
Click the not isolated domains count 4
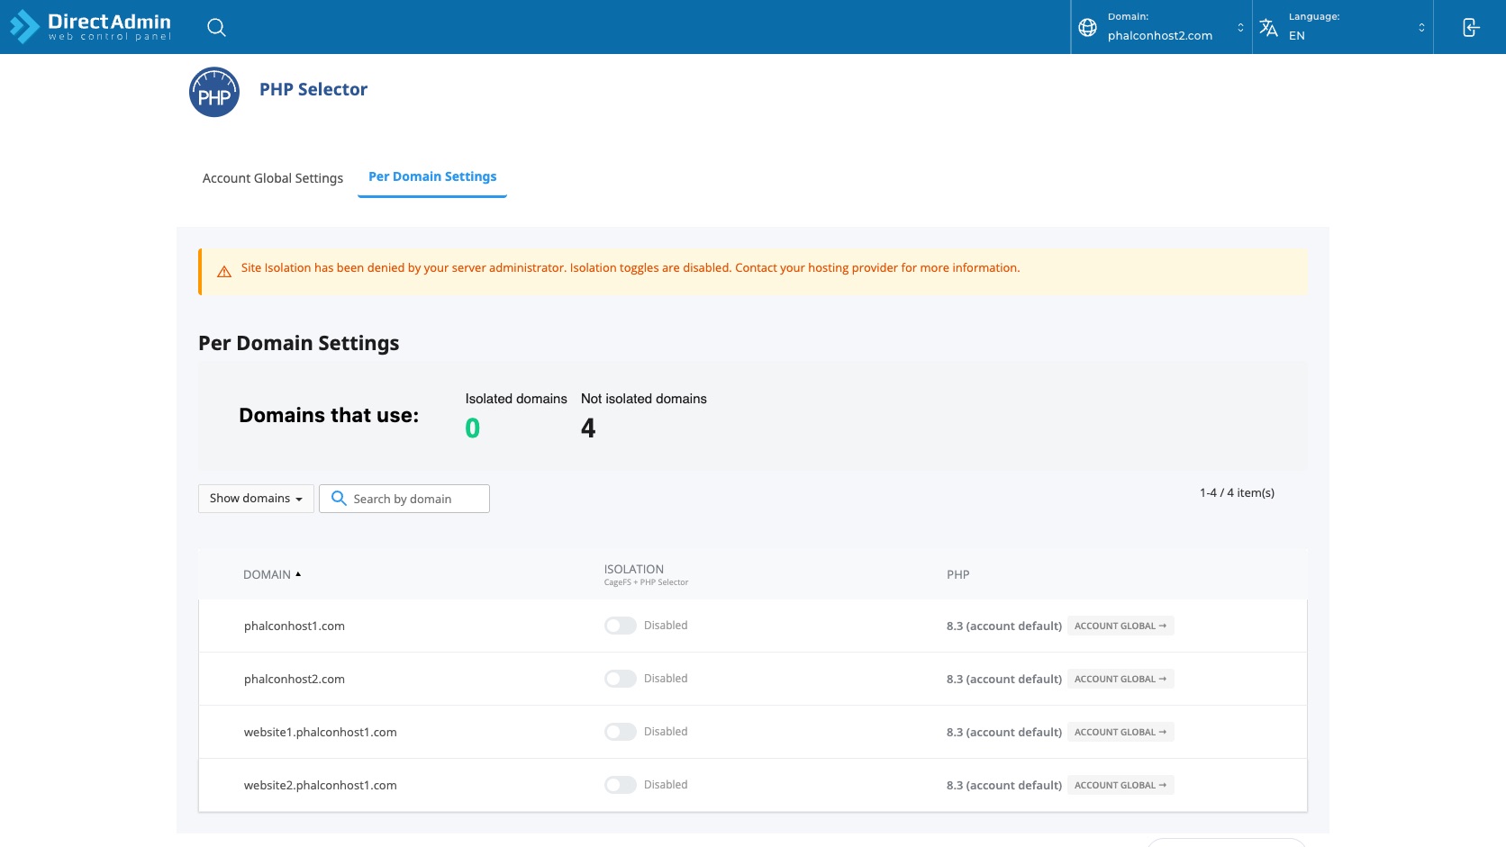click(588, 428)
